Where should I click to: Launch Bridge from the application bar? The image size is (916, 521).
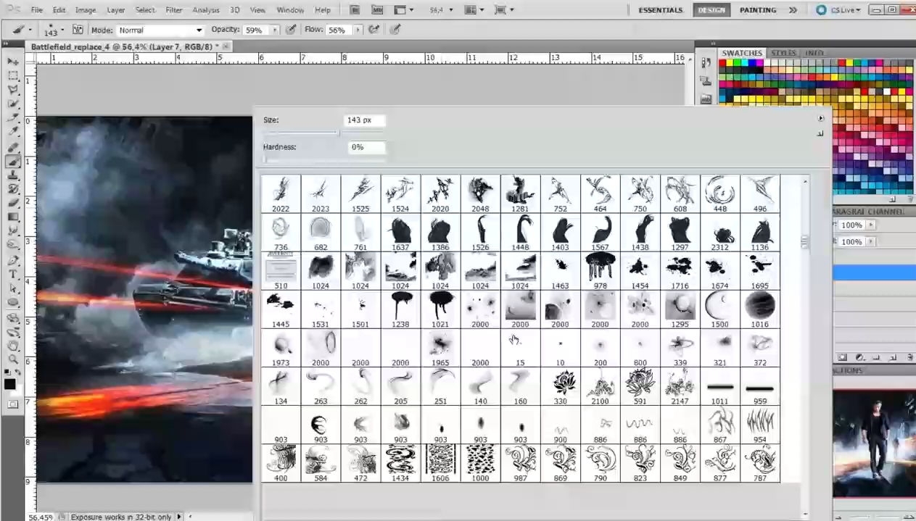[x=354, y=10]
